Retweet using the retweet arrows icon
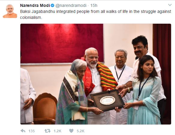Viewport: 175px width, 135px height. (48, 131)
